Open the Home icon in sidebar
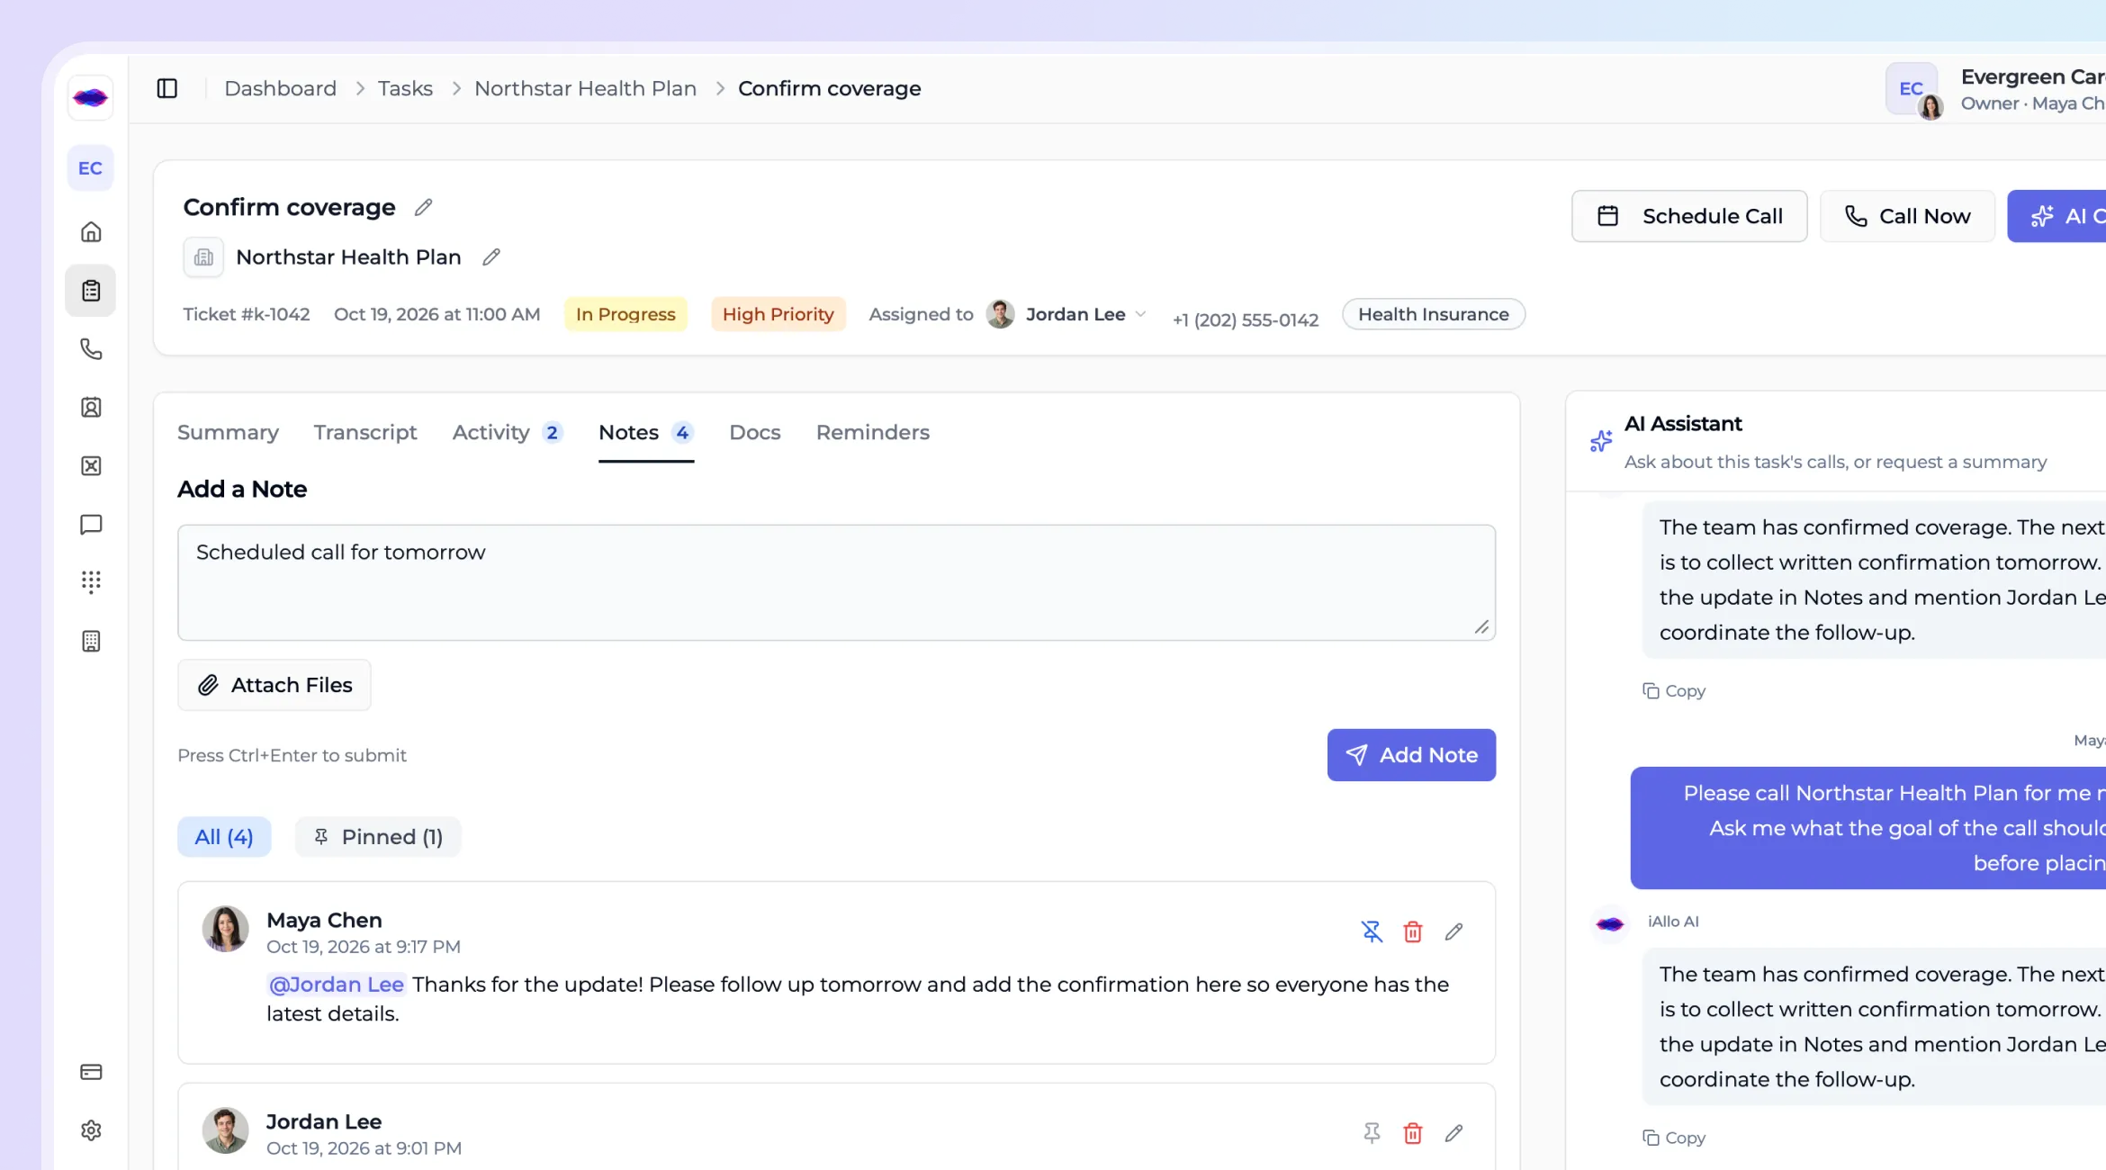This screenshot has width=2106, height=1170. tap(91, 232)
